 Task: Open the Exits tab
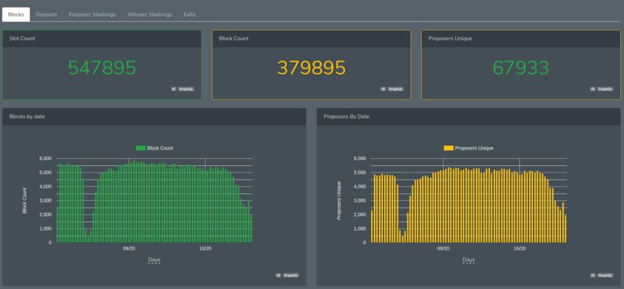189,14
